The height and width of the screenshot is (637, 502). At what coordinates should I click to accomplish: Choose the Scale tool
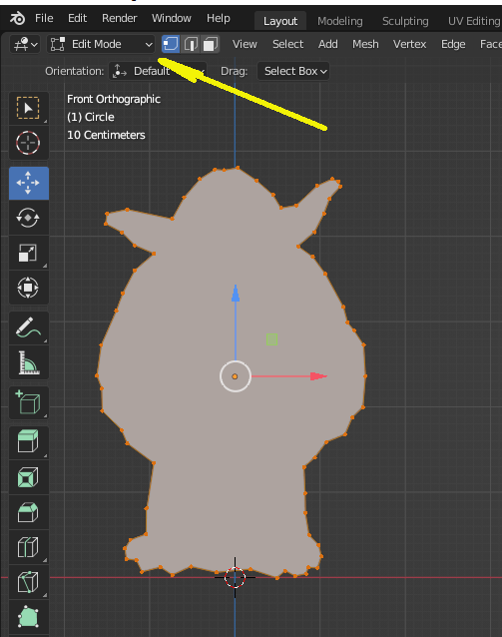point(28,253)
